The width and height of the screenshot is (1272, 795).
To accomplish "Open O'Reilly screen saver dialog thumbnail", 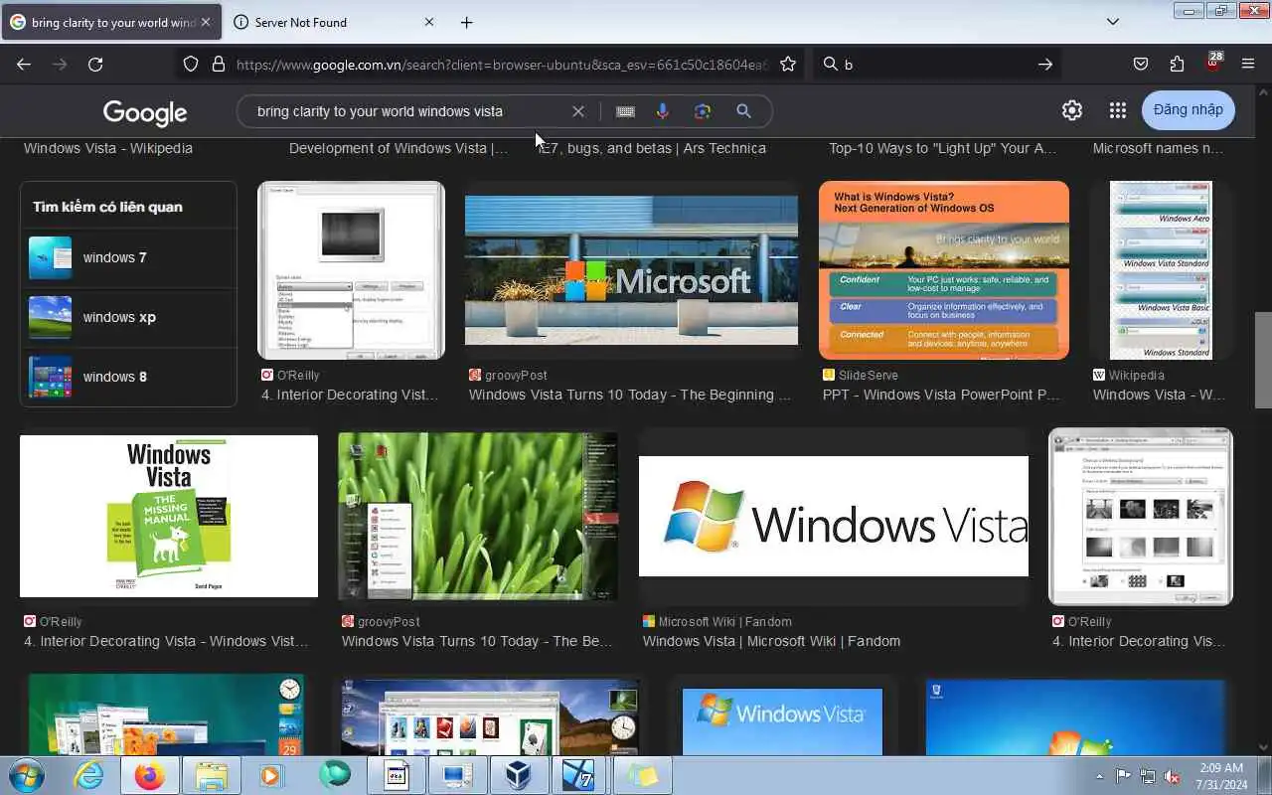I will 351,270.
